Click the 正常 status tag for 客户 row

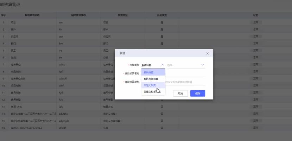(x=255, y=29)
